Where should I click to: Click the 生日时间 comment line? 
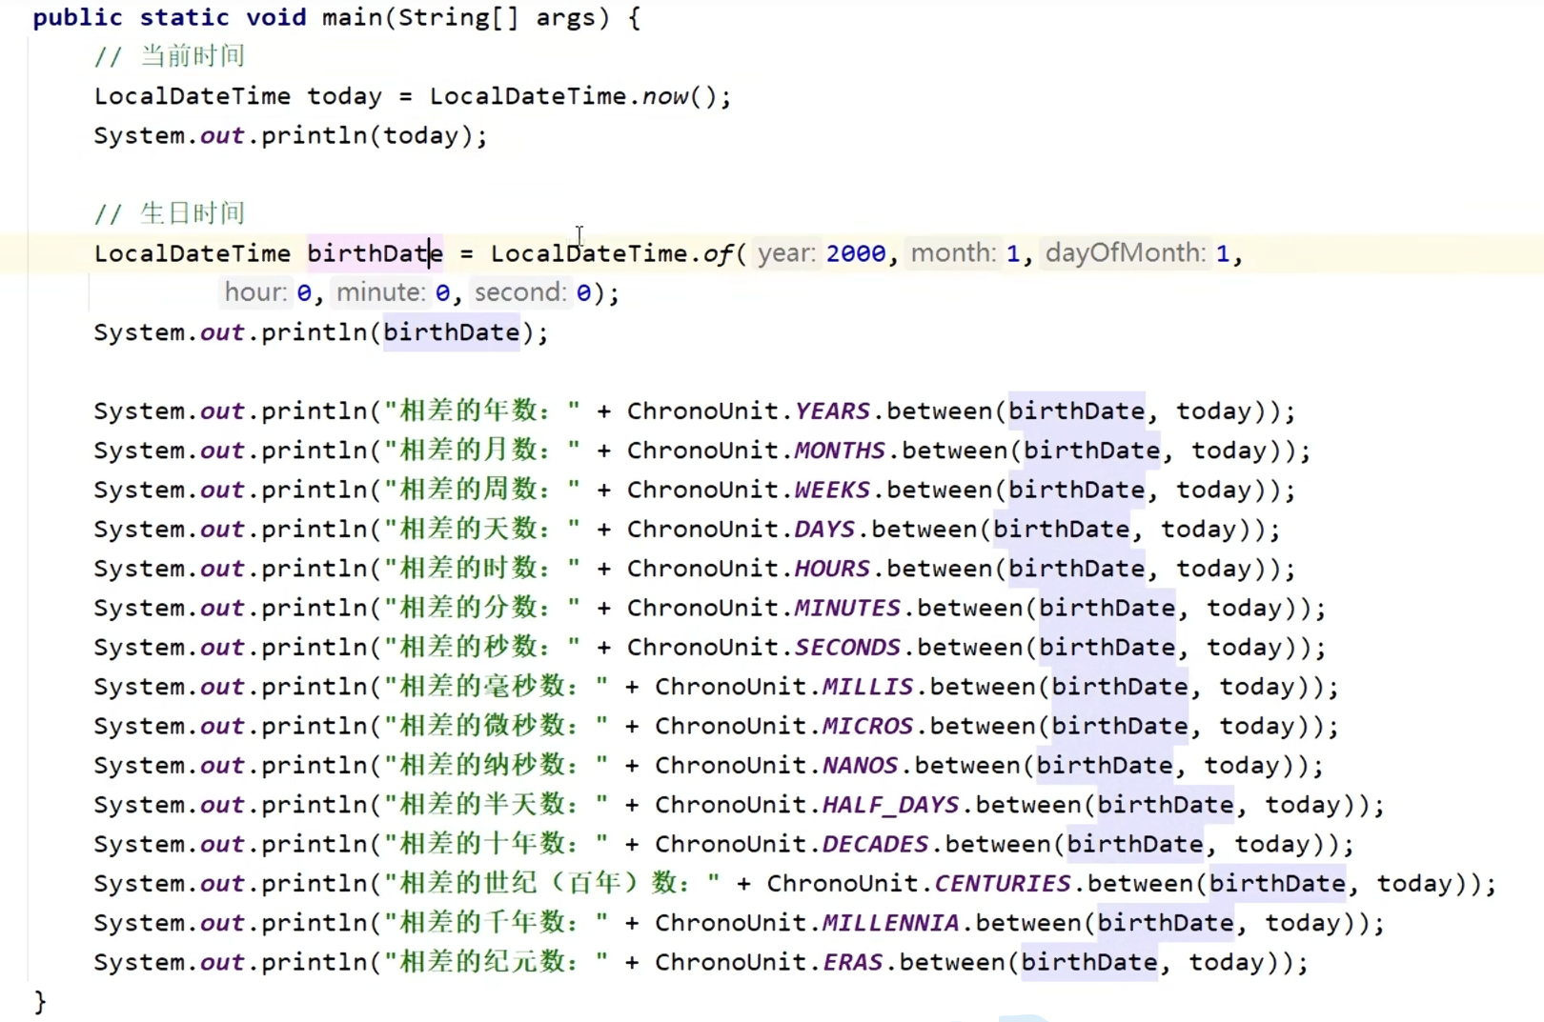[170, 214]
